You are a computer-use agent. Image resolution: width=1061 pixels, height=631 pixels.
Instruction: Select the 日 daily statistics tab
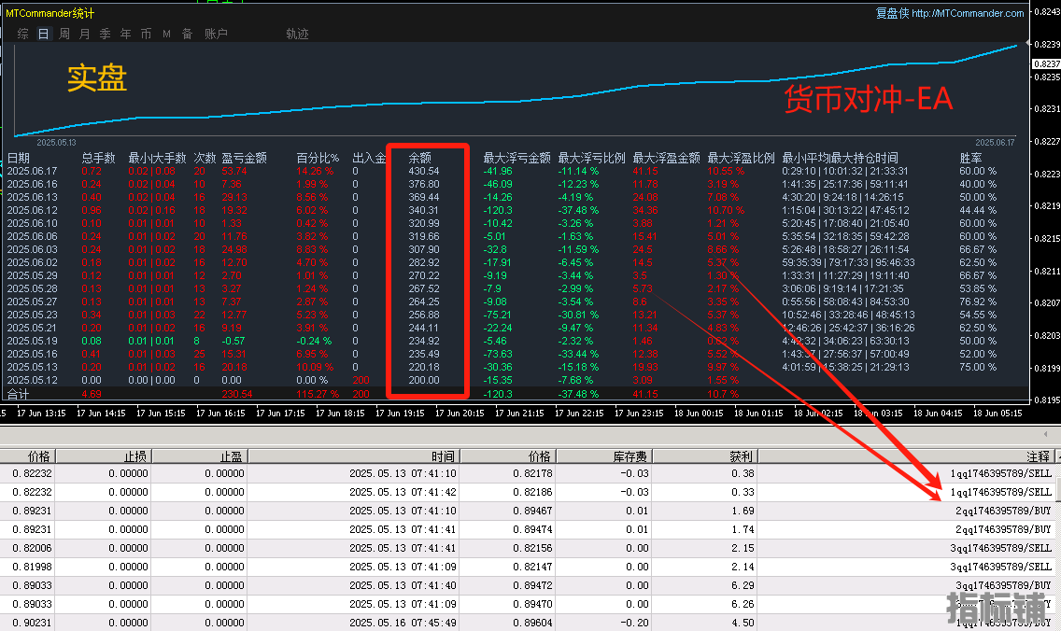[43, 34]
